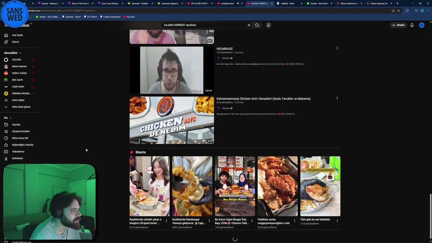432x243 pixels.
Task: Bookmark page with star icon in address bar
Action: point(399,10)
